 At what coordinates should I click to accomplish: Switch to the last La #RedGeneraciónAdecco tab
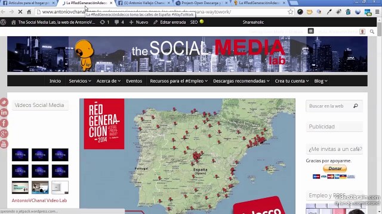click(x=259, y=3)
